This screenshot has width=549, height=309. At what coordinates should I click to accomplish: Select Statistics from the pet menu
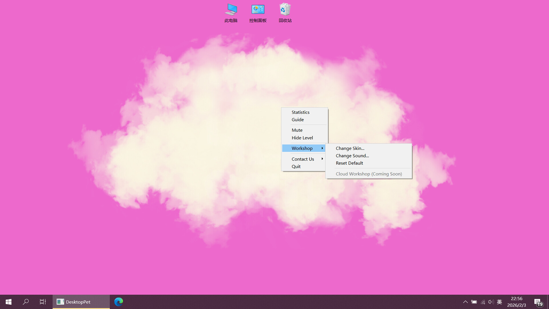coord(300,112)
